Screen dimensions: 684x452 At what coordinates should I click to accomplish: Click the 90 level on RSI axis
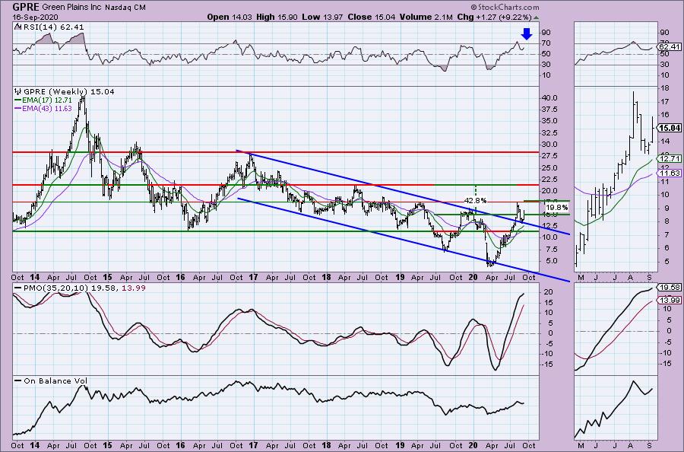[546, 33]
